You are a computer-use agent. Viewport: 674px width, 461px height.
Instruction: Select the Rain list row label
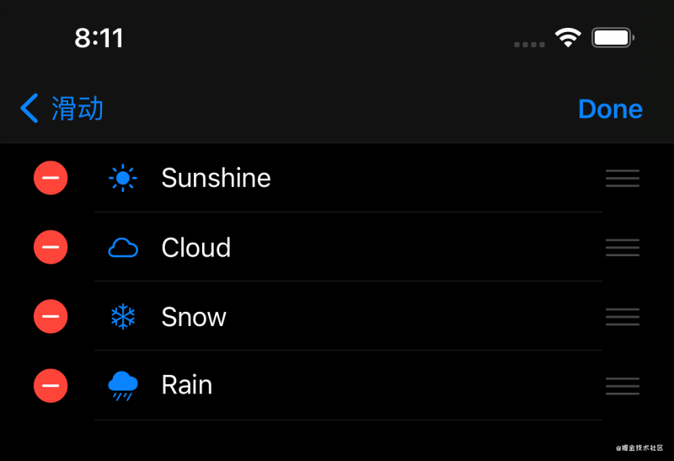pyautogui.click(x=186, y=385)
